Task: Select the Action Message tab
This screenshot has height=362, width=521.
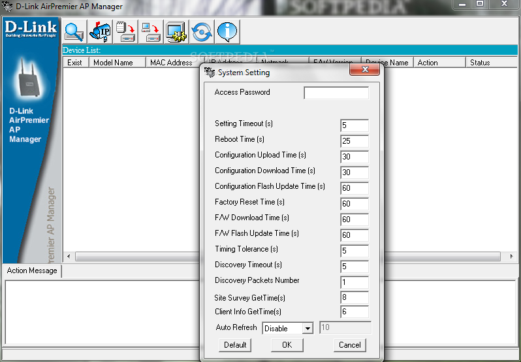Action: (x=32, y=271)
